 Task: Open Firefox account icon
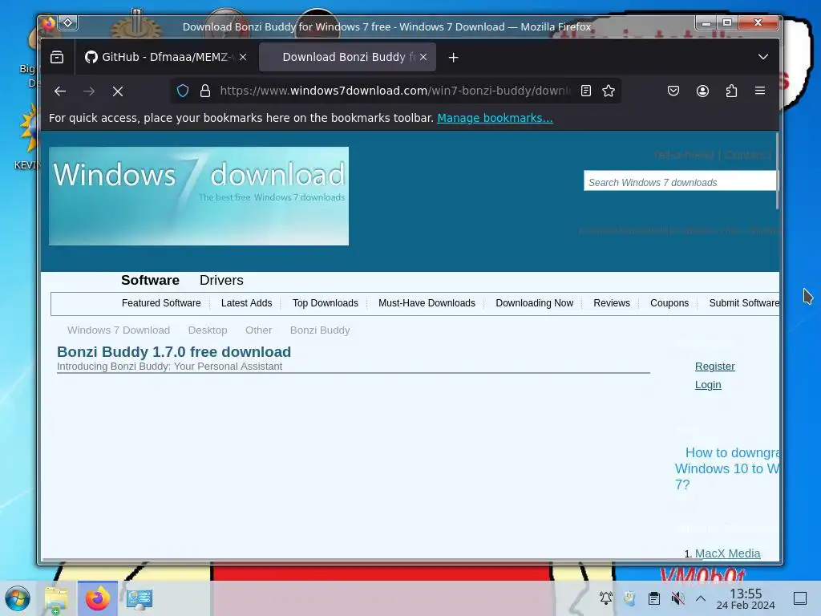point(702,91)
